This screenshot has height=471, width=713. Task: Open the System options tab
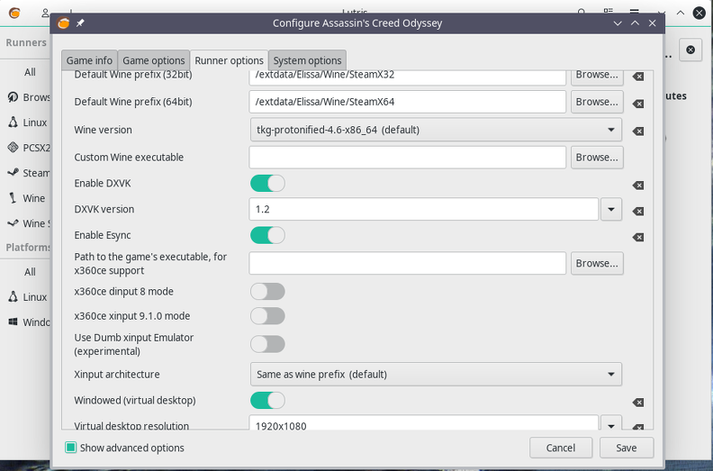307,60
